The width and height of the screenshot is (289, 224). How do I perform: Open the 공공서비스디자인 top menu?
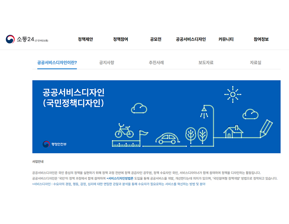[191, 39]
